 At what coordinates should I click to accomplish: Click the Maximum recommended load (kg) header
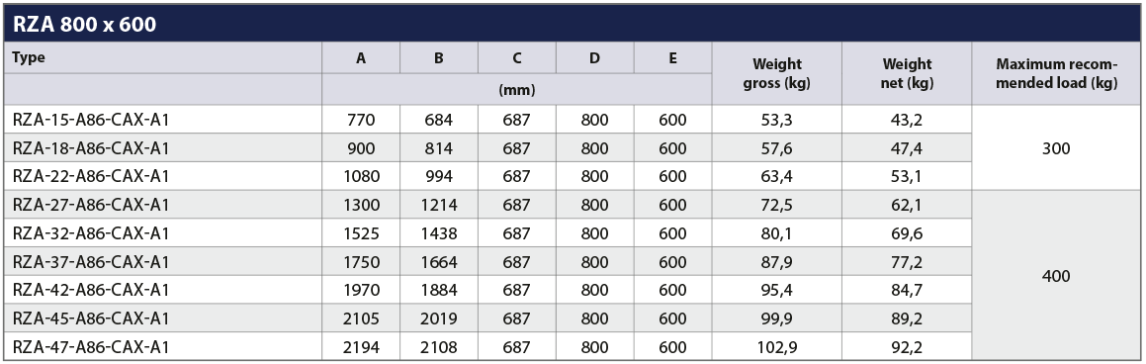(x=1057, y=74)
